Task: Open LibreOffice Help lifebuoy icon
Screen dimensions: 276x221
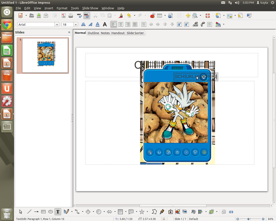Action: coord(208,16)
